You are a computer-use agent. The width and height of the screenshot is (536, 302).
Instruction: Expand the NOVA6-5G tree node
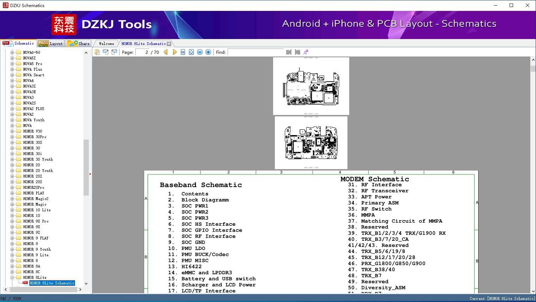(12, 52)
